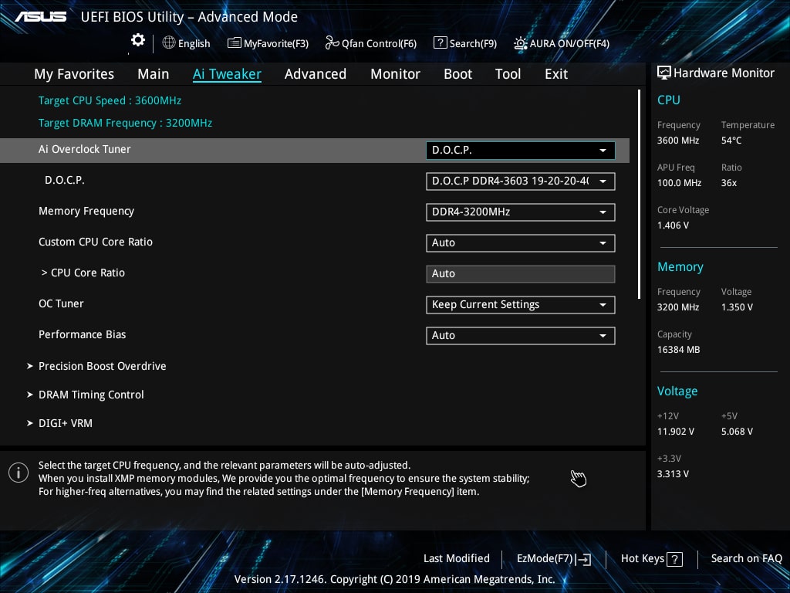This screenshot has height=593, width=790.
Task: Click Core Voltage value 1.406 V
Action: (x=673, y=225)
